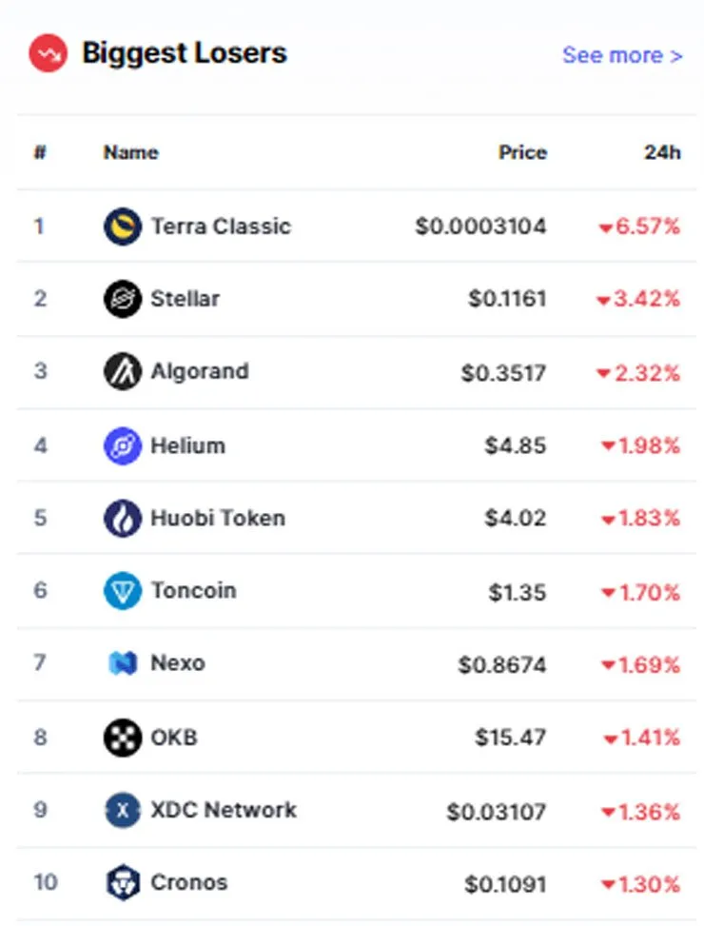The image size is (704, 926).
Task: Sort by the 24h column header
Action: (x=662, y=152)
